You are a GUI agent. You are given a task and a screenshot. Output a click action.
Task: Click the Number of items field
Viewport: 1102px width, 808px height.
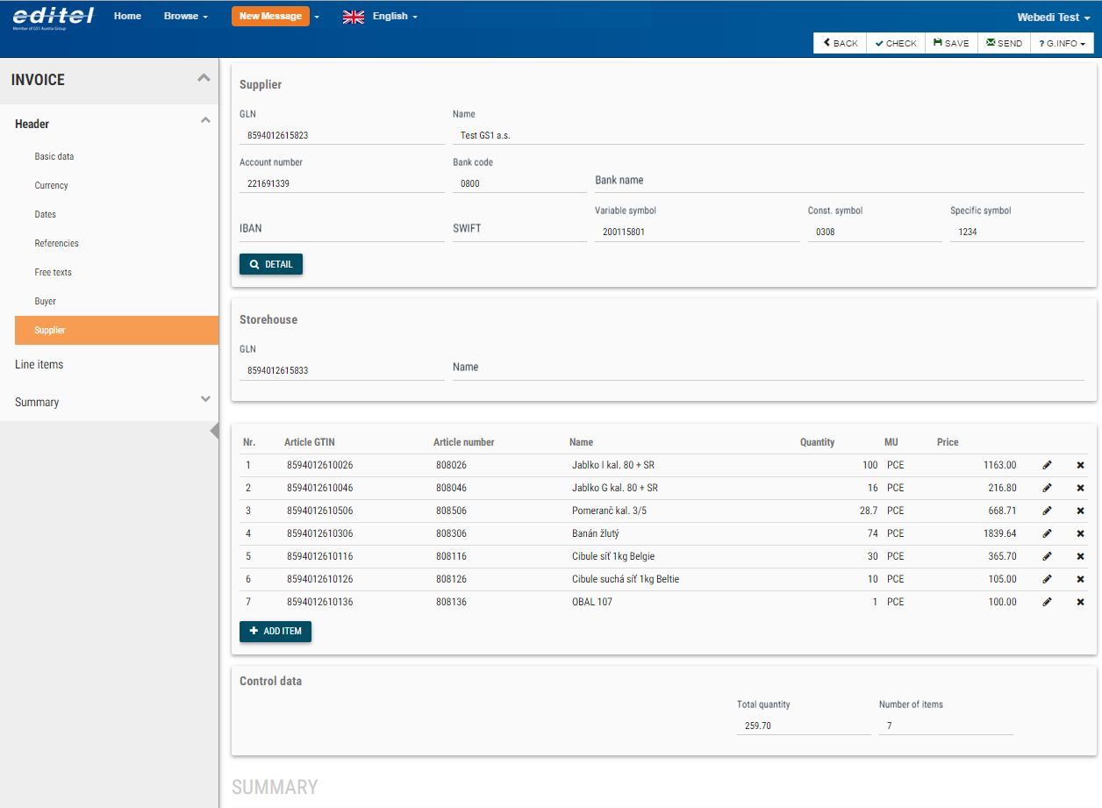pyautogui.click(x=946, y=726)
